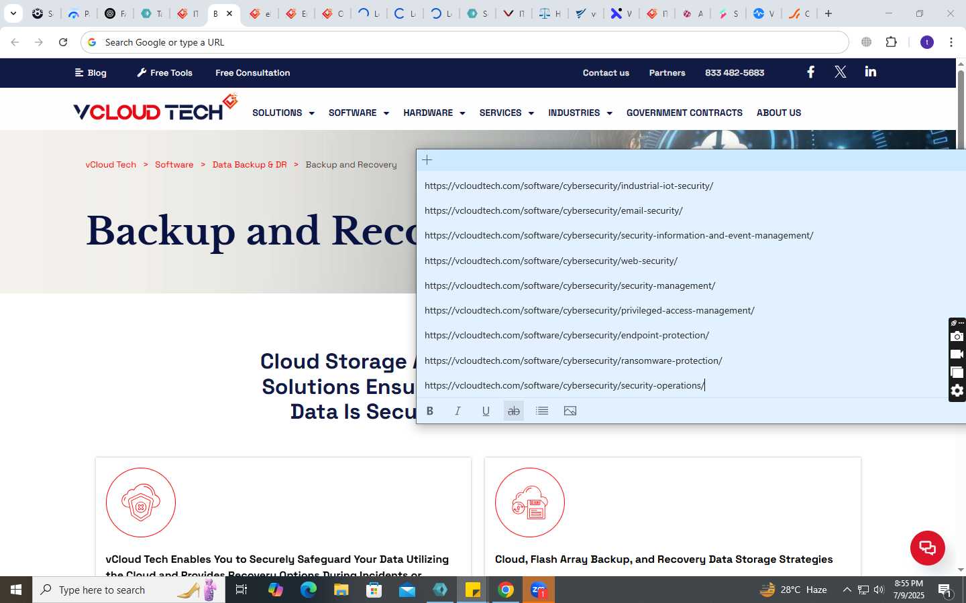966x603 pixels.
Task: Add a new sticky note with plus icon
Action: click(x=427, y=160)
